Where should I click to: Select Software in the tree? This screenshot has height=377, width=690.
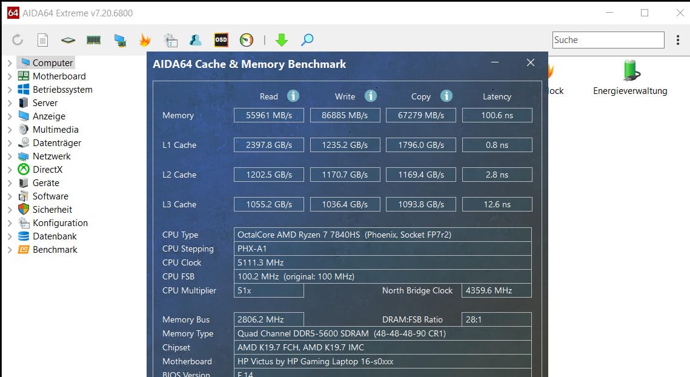point(50,196)
